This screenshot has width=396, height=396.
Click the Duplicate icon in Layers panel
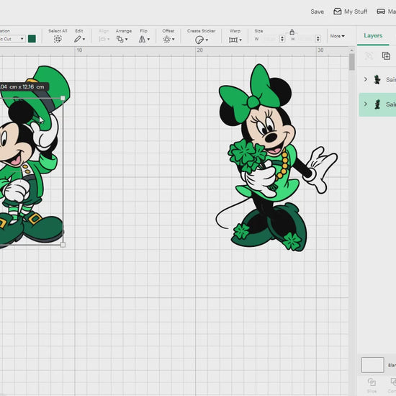point(386,56)
